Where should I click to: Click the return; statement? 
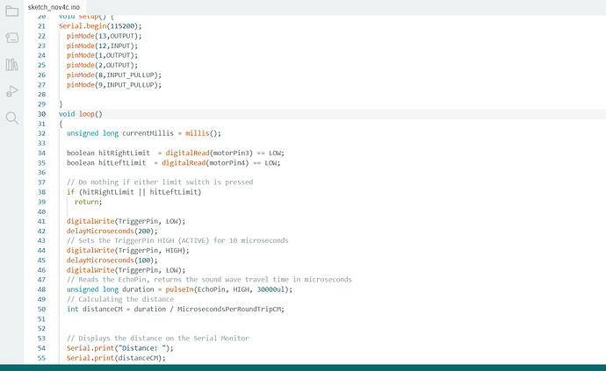(88, 202)
